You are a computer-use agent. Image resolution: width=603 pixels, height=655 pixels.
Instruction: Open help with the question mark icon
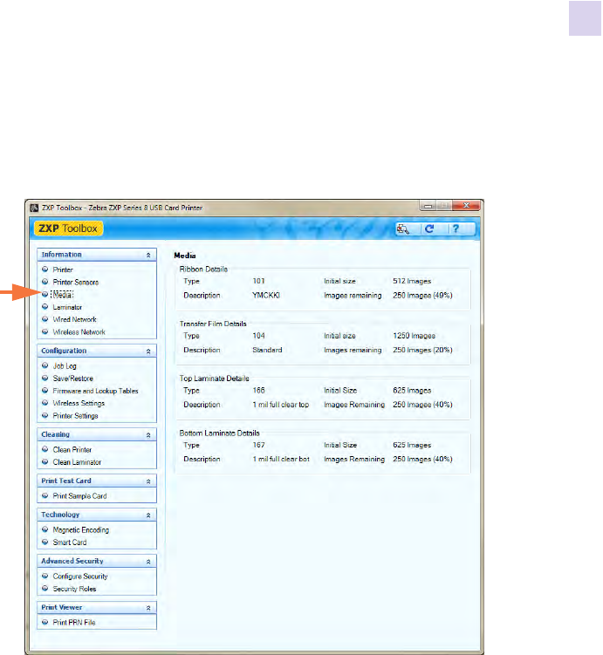(x=456, y=229)
